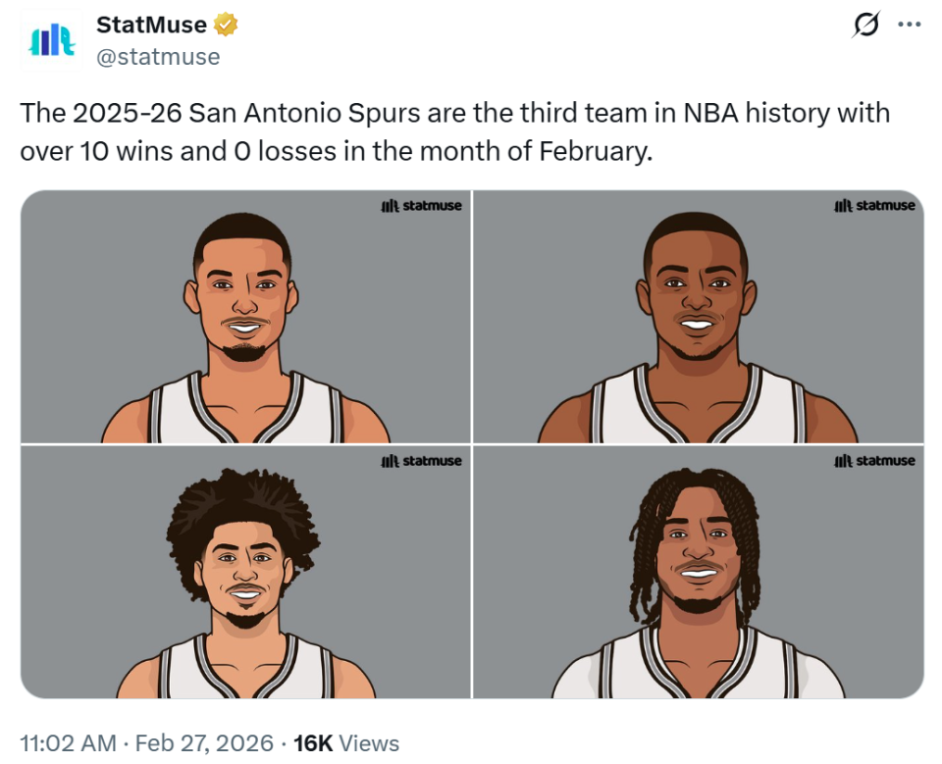Click the gold verified badge

click(227, 25)
